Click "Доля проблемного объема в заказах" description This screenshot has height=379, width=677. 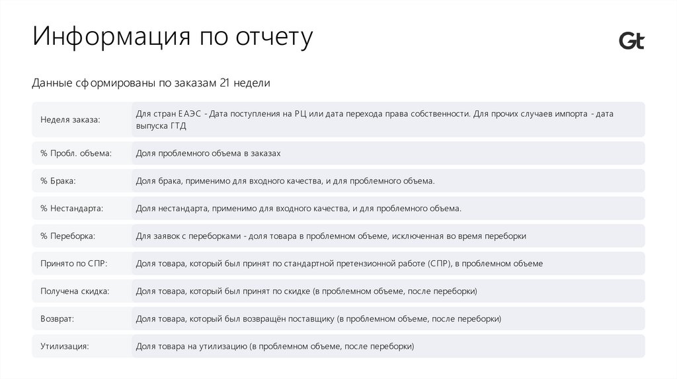pyautogui.click(x=208, y=153)
